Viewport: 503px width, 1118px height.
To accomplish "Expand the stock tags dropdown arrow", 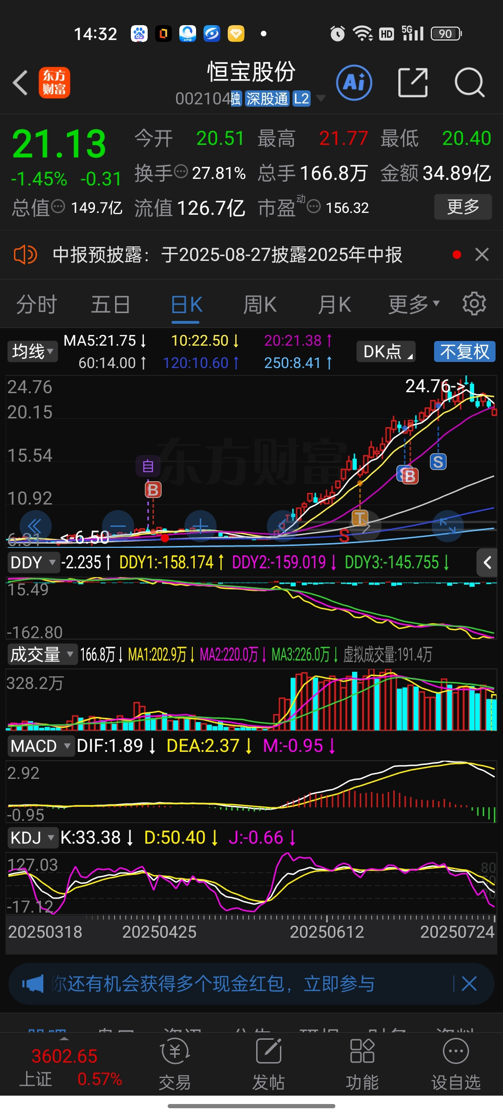I will pos(320,98).
